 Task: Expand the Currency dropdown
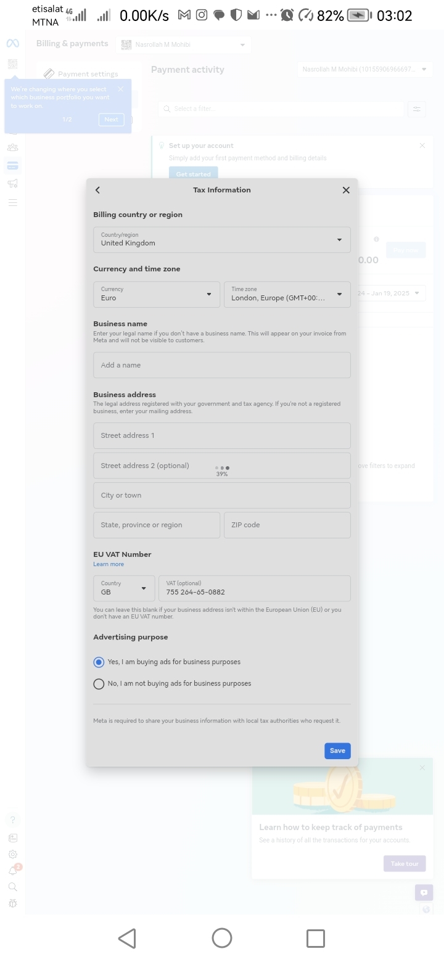[156, 294]
